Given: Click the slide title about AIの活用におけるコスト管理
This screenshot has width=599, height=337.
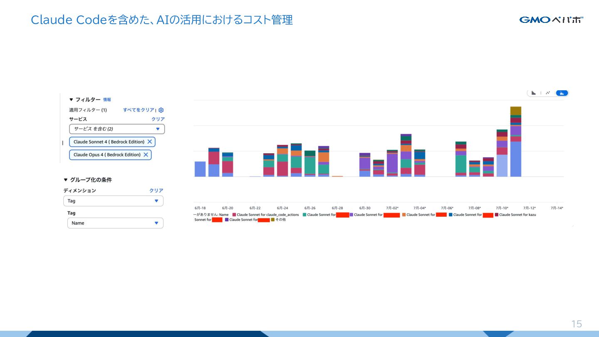Looking at the screenshot, I should (162, 20).
